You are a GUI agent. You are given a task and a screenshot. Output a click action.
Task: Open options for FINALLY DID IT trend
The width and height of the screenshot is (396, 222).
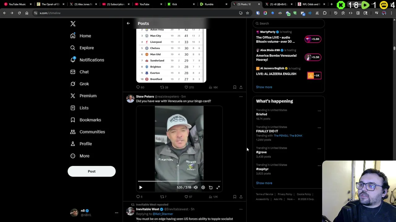pyautogui.click(x=319, y=128)
